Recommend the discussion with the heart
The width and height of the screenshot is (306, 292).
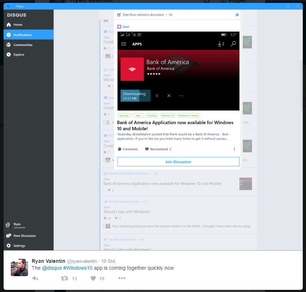(158, 149)
